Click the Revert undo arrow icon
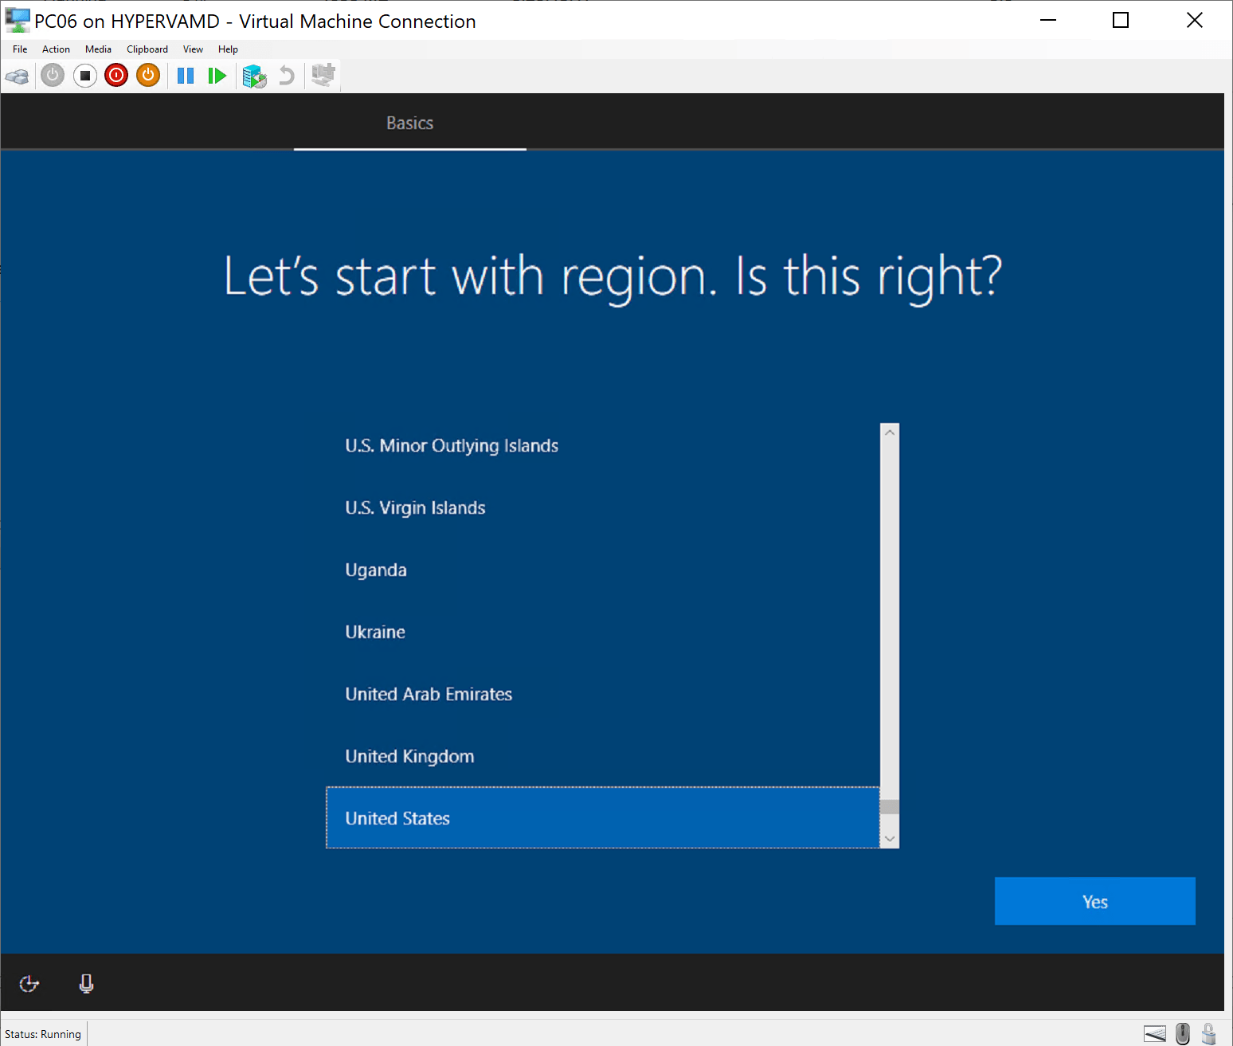 (x=287, y=76)
